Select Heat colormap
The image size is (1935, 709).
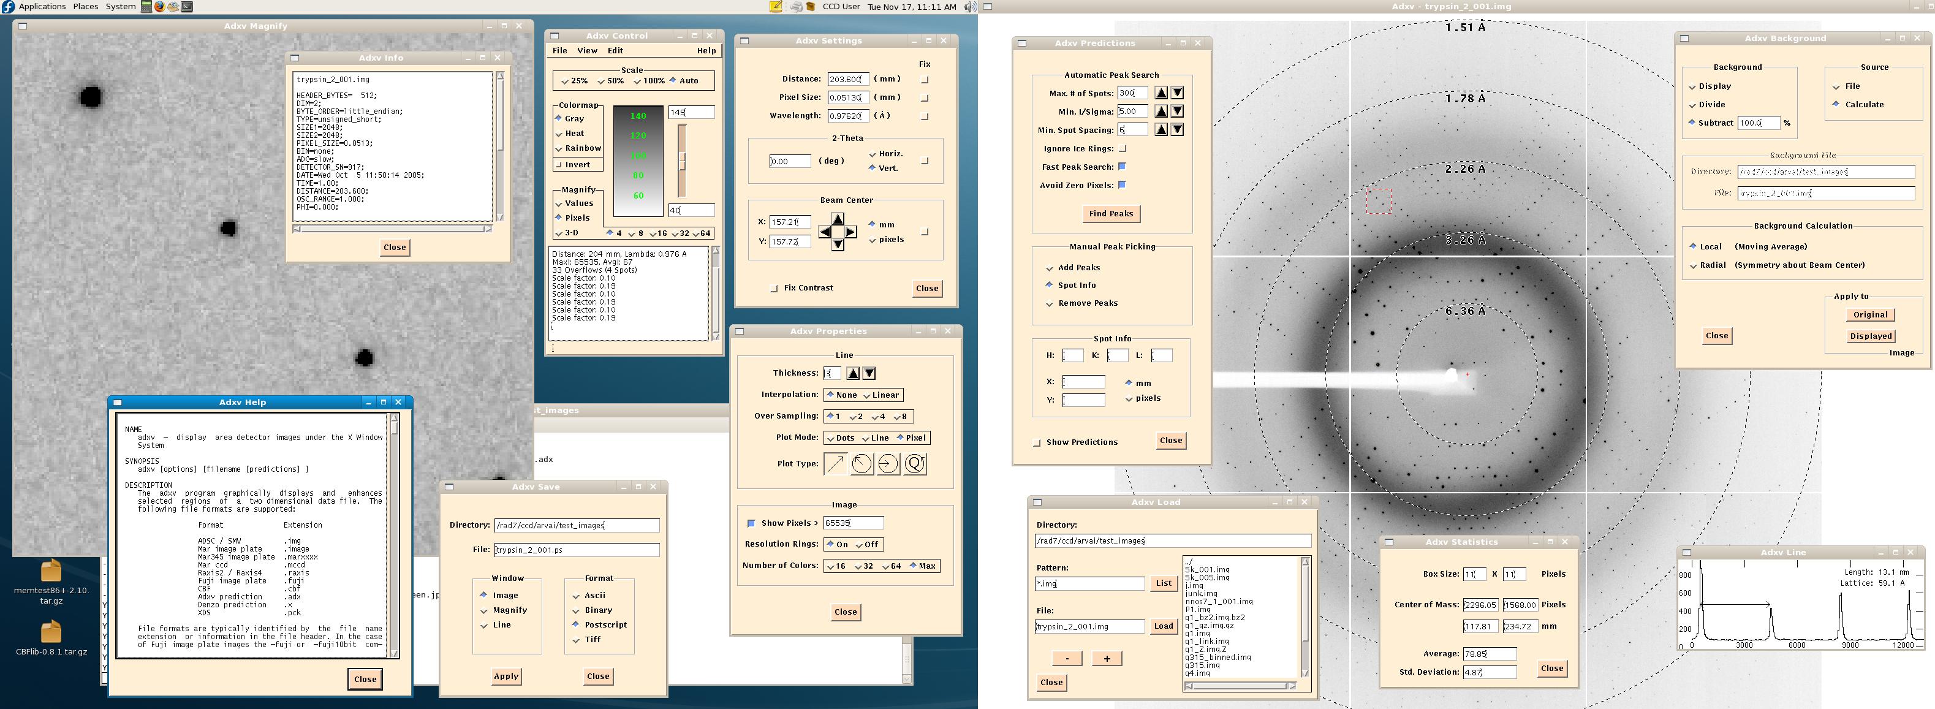click(569, 134)
